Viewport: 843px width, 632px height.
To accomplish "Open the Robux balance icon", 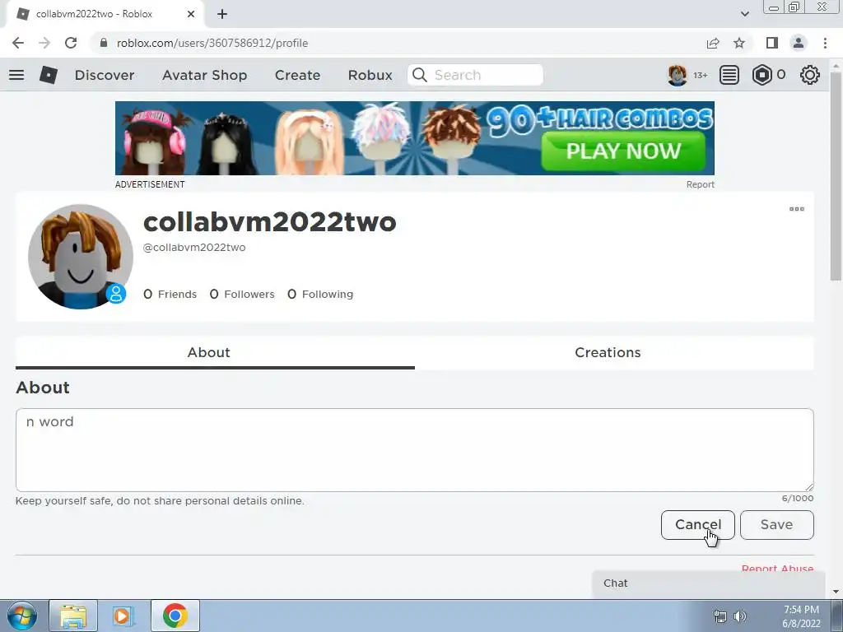I will 761,75.
